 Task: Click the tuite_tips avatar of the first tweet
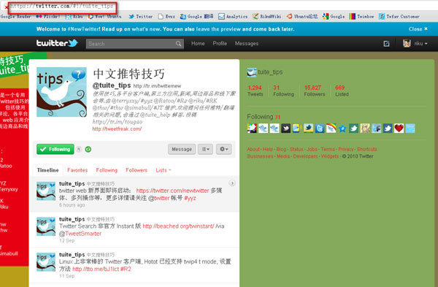(46, 191)
